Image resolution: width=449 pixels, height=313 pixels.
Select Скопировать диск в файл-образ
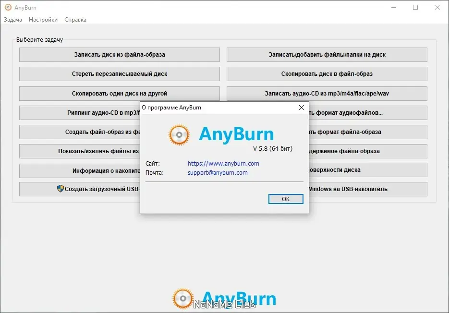point(327,74)
